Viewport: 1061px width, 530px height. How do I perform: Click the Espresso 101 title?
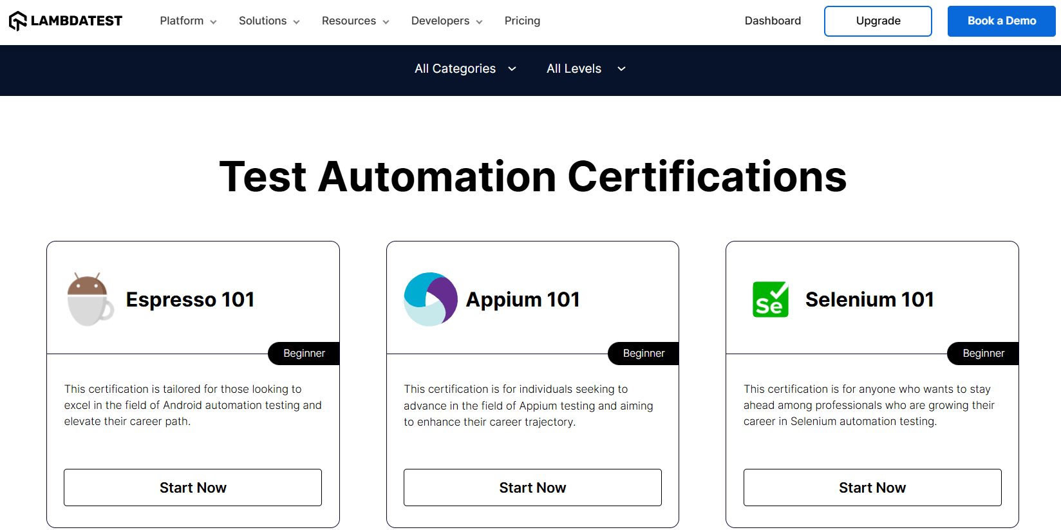coord(190,299)
